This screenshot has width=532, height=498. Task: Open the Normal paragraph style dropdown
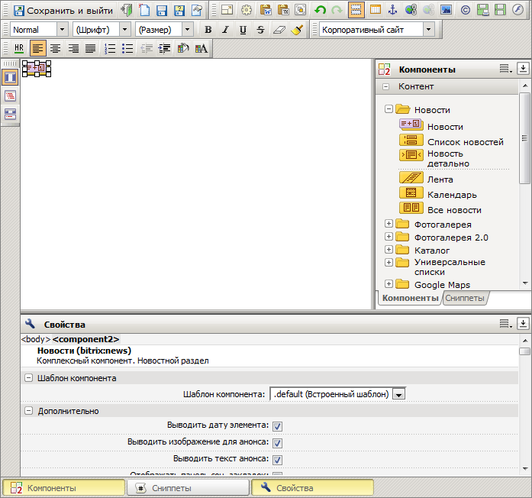63,30
